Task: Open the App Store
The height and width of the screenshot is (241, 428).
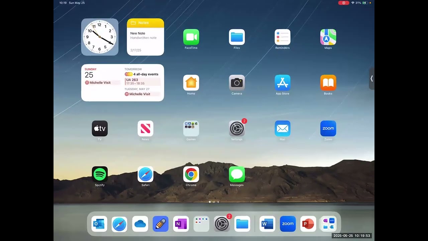Action: pyautogui.click(x=283, y=83)
